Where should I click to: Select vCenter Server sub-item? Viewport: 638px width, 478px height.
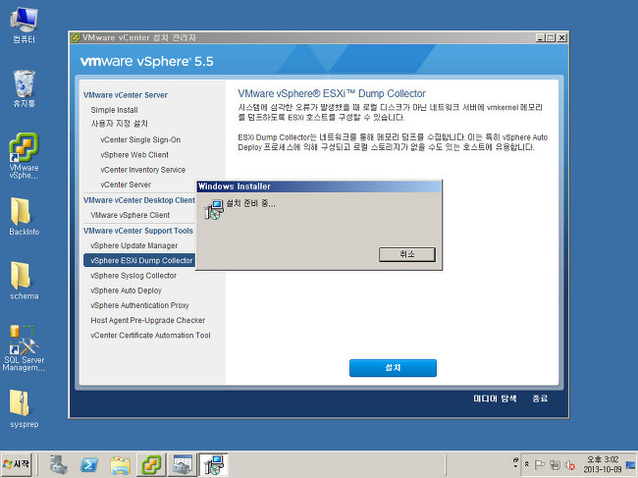126,185
